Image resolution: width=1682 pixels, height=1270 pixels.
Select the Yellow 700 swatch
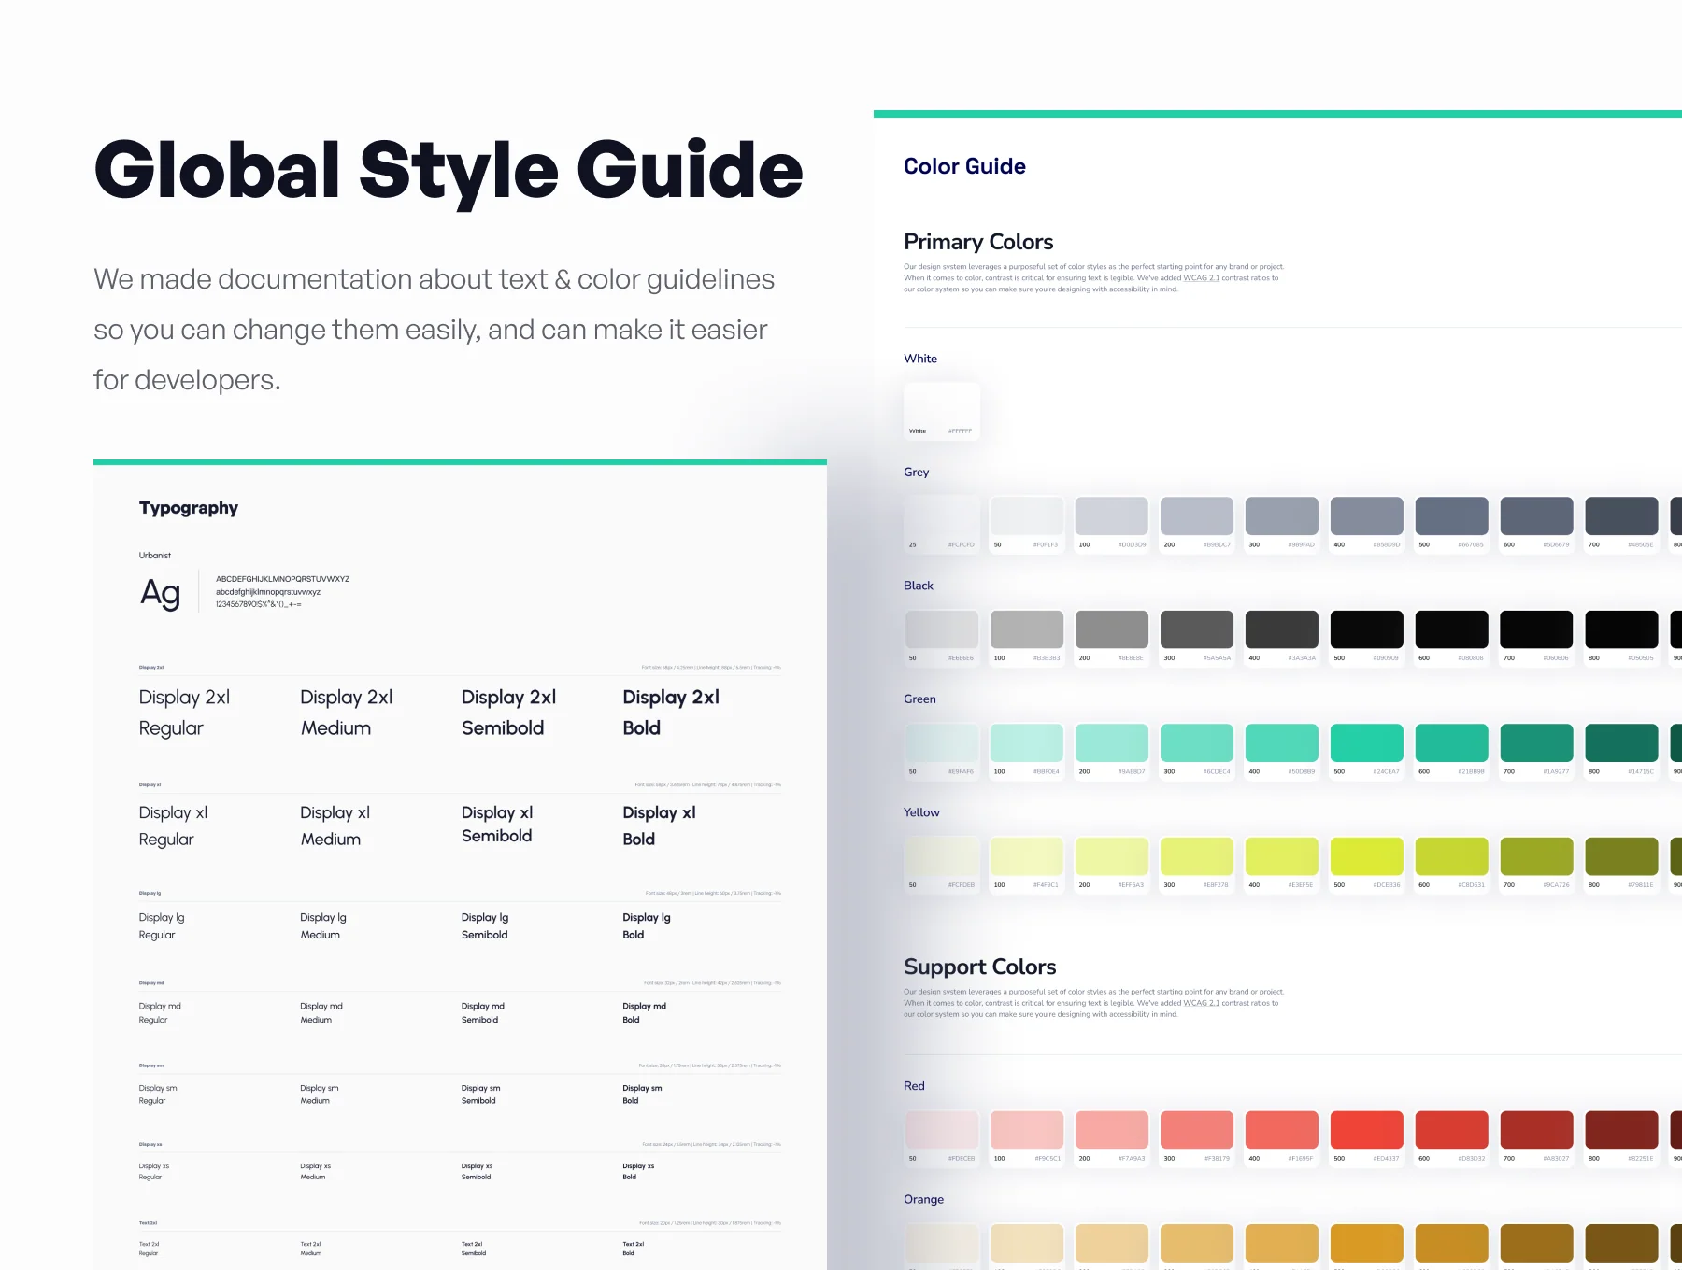point(1536,865)
